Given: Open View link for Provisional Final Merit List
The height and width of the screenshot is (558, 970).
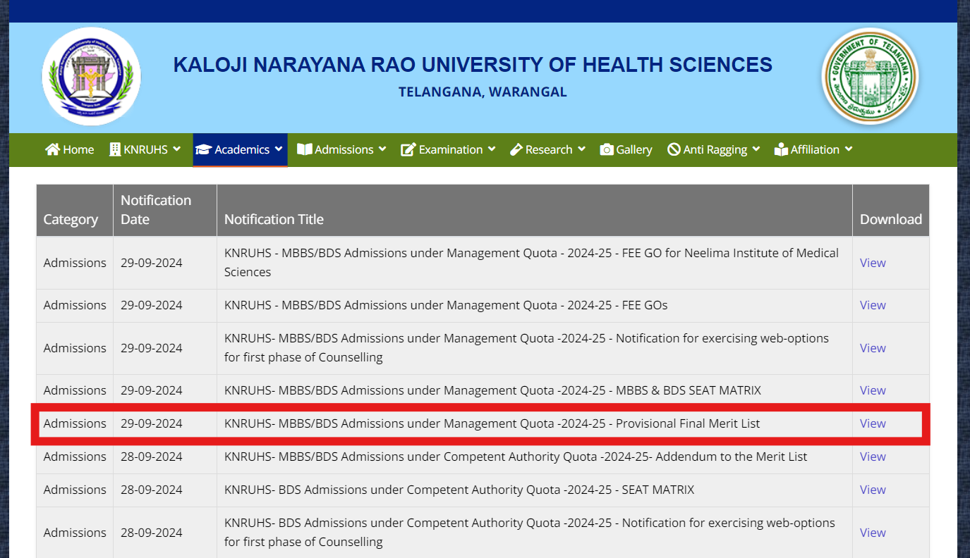Looking at the screenshot, I should pyautogui.click(x=873, y=423).
